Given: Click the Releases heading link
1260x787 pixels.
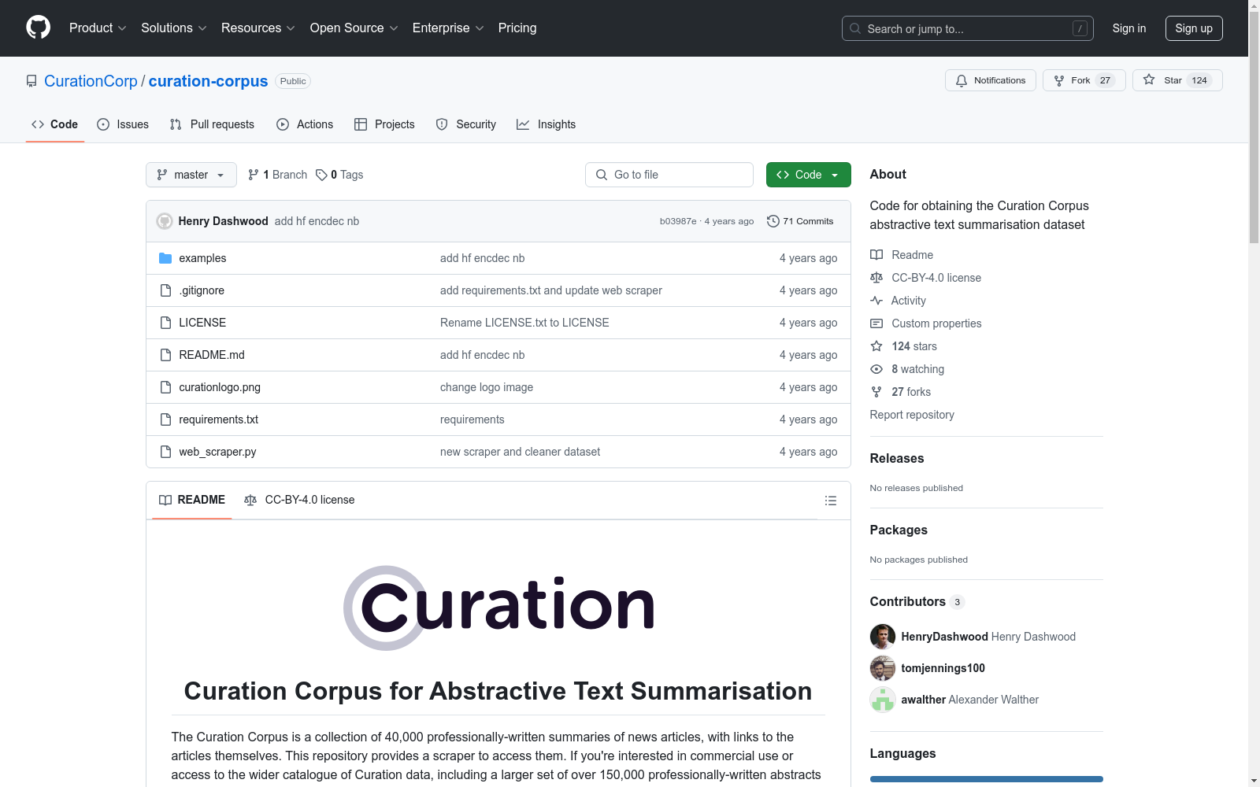Looking at the screenshot, I should point(897,458).
